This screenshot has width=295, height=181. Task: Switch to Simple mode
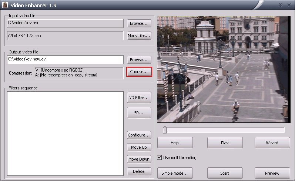[x=175, y=173]
